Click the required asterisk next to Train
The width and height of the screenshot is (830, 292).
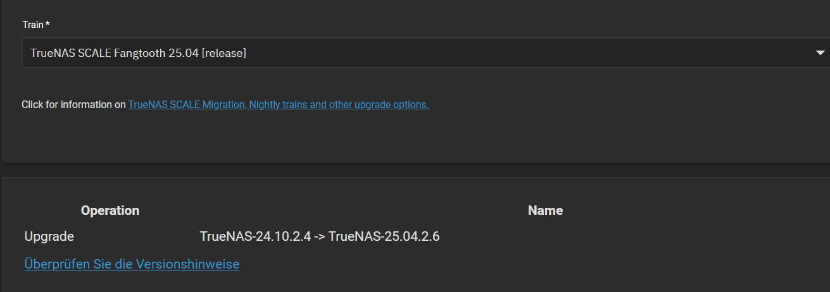click(47, 25)
